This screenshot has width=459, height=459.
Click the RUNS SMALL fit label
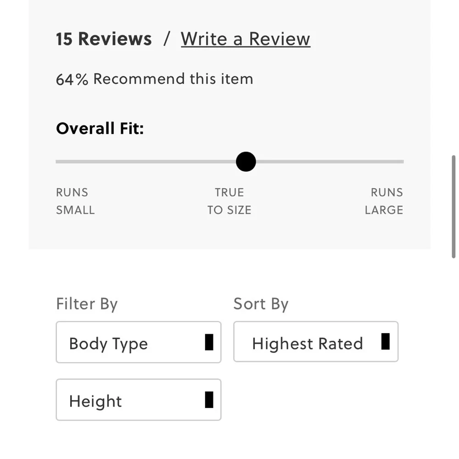[x=75, y=201]
